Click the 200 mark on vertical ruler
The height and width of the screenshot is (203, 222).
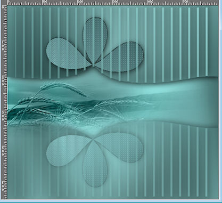(3, 80)
